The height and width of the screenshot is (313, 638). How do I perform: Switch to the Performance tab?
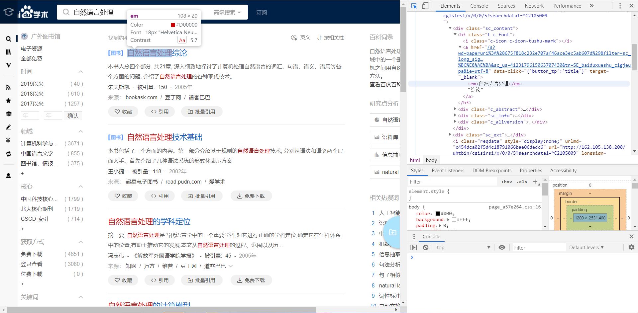567,6
